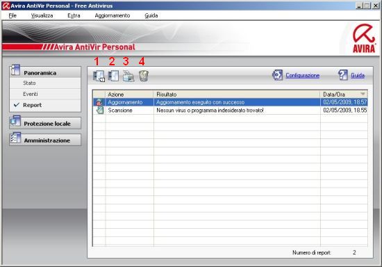
Task: Select the 02/05/2009, 18:57 date cell
Action: coord(344,102)
